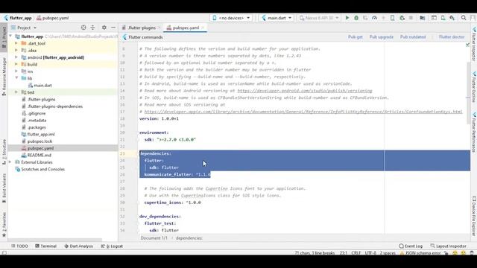Open the TODO tool window tab

tap(19, 246)
